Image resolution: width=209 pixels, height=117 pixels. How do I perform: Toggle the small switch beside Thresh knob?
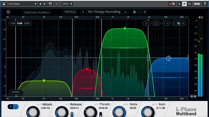(x=101, y=114)
